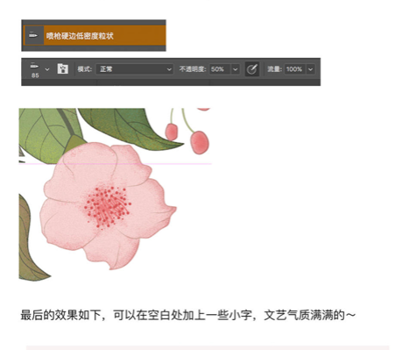402x350 pixels.
Task: Open the brush preset picker showing 85
Action: (x=35, y=69)
